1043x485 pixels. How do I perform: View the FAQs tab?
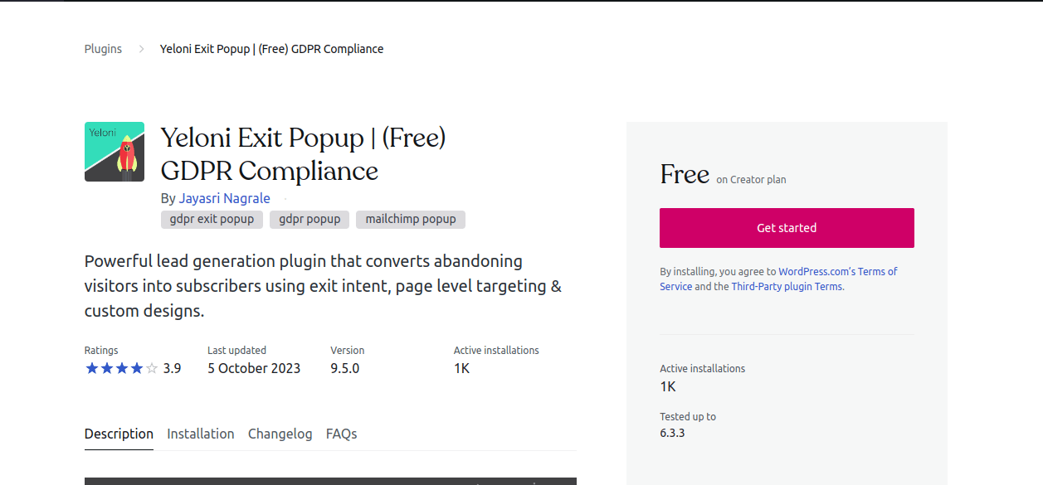coord(341,434)
